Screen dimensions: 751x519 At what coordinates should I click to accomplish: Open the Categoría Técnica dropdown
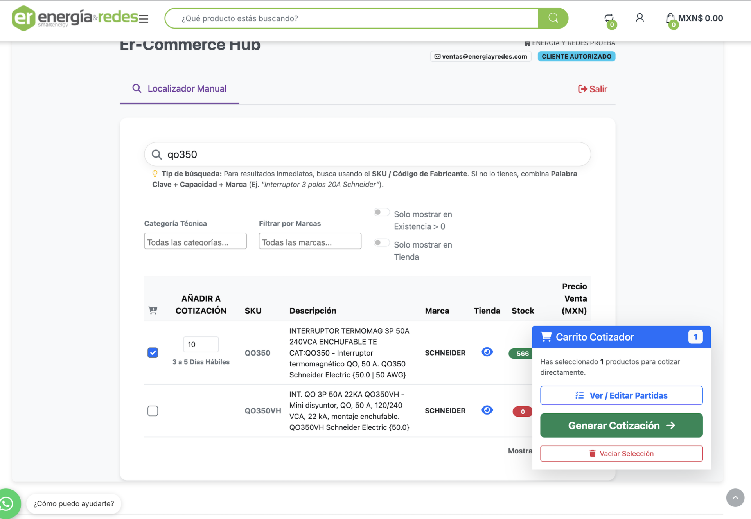[195, 241]
